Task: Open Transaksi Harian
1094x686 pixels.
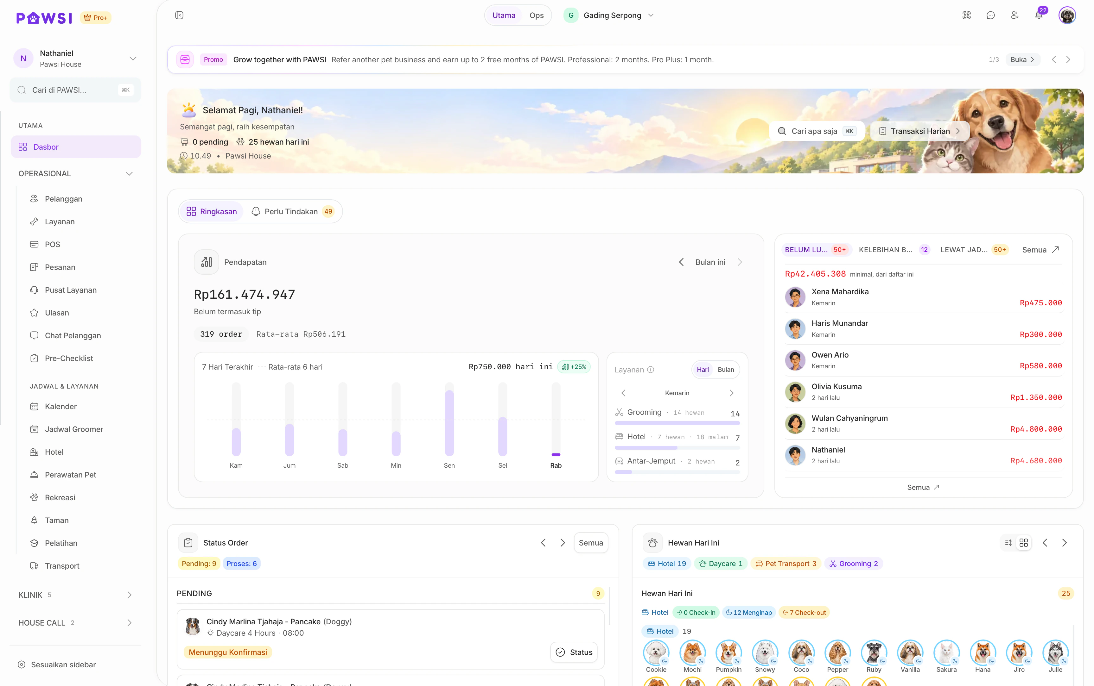Action: click(x=919, y=131)
